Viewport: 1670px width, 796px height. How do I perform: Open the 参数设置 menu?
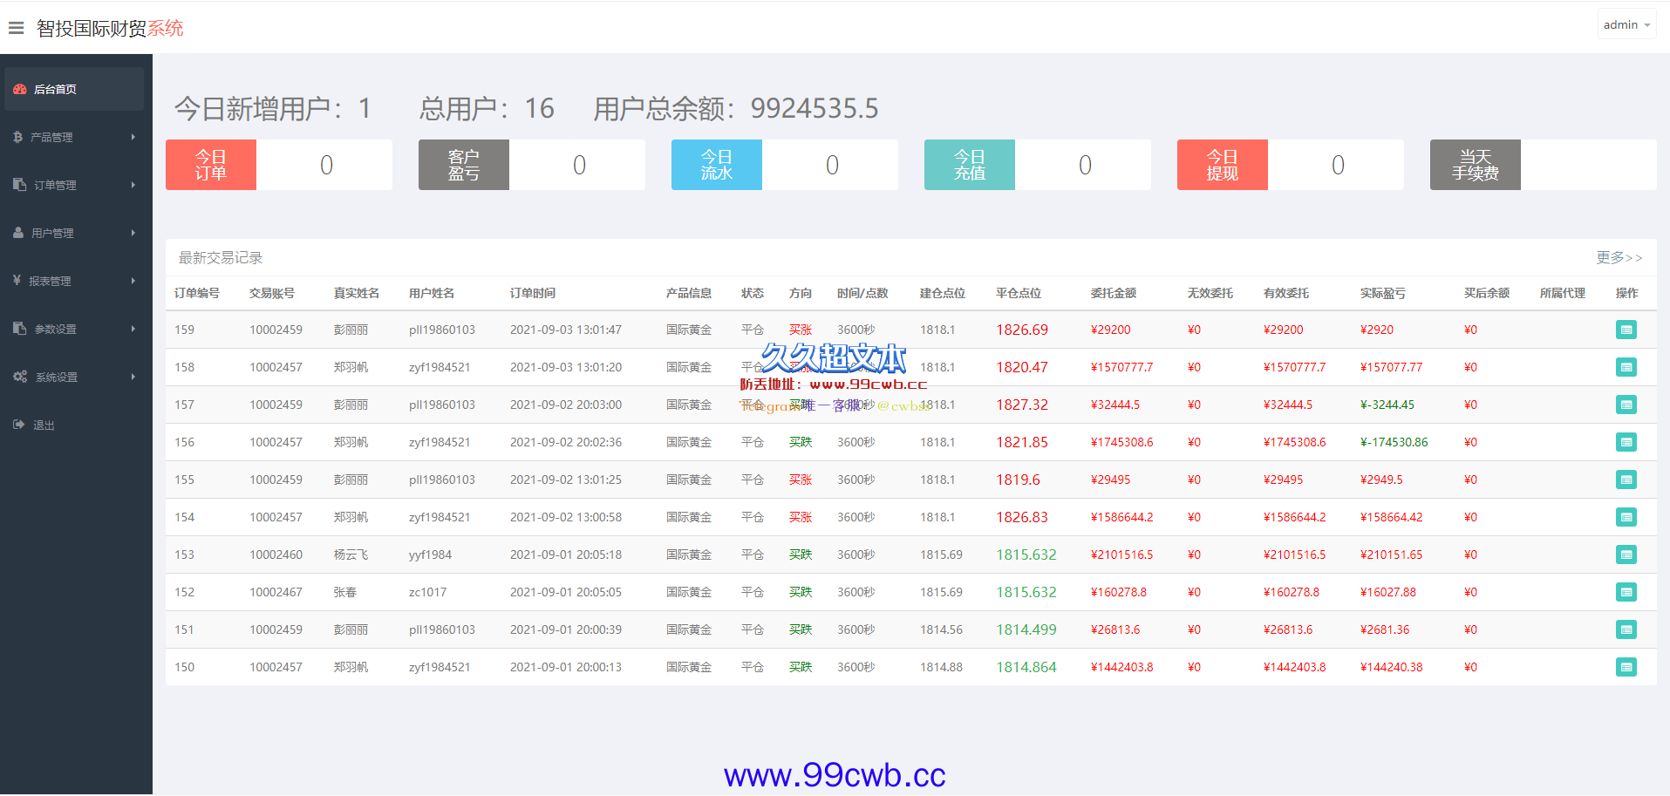(76, 329)
